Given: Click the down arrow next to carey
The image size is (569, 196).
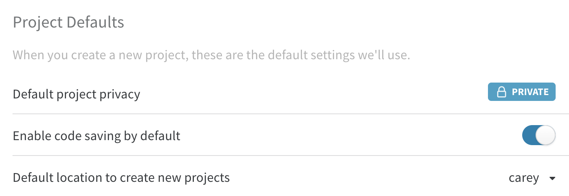Looking at the screenshot, I should click(x=552, y=178).
